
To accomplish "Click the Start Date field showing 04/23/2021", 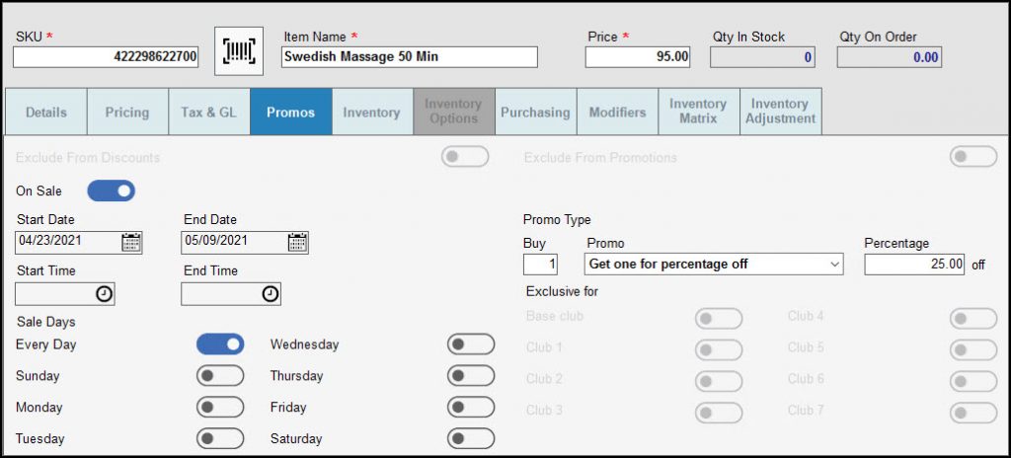I will click(79, 243).
